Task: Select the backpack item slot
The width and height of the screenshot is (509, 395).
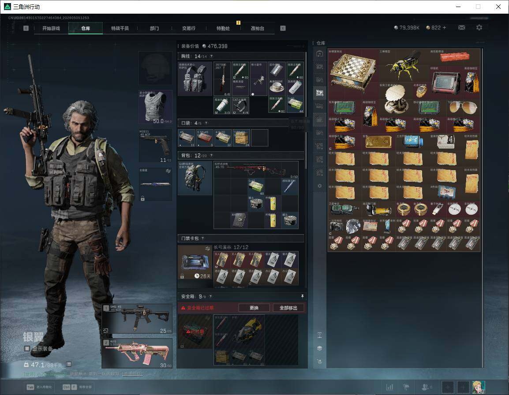Action: tap(195, 178)
